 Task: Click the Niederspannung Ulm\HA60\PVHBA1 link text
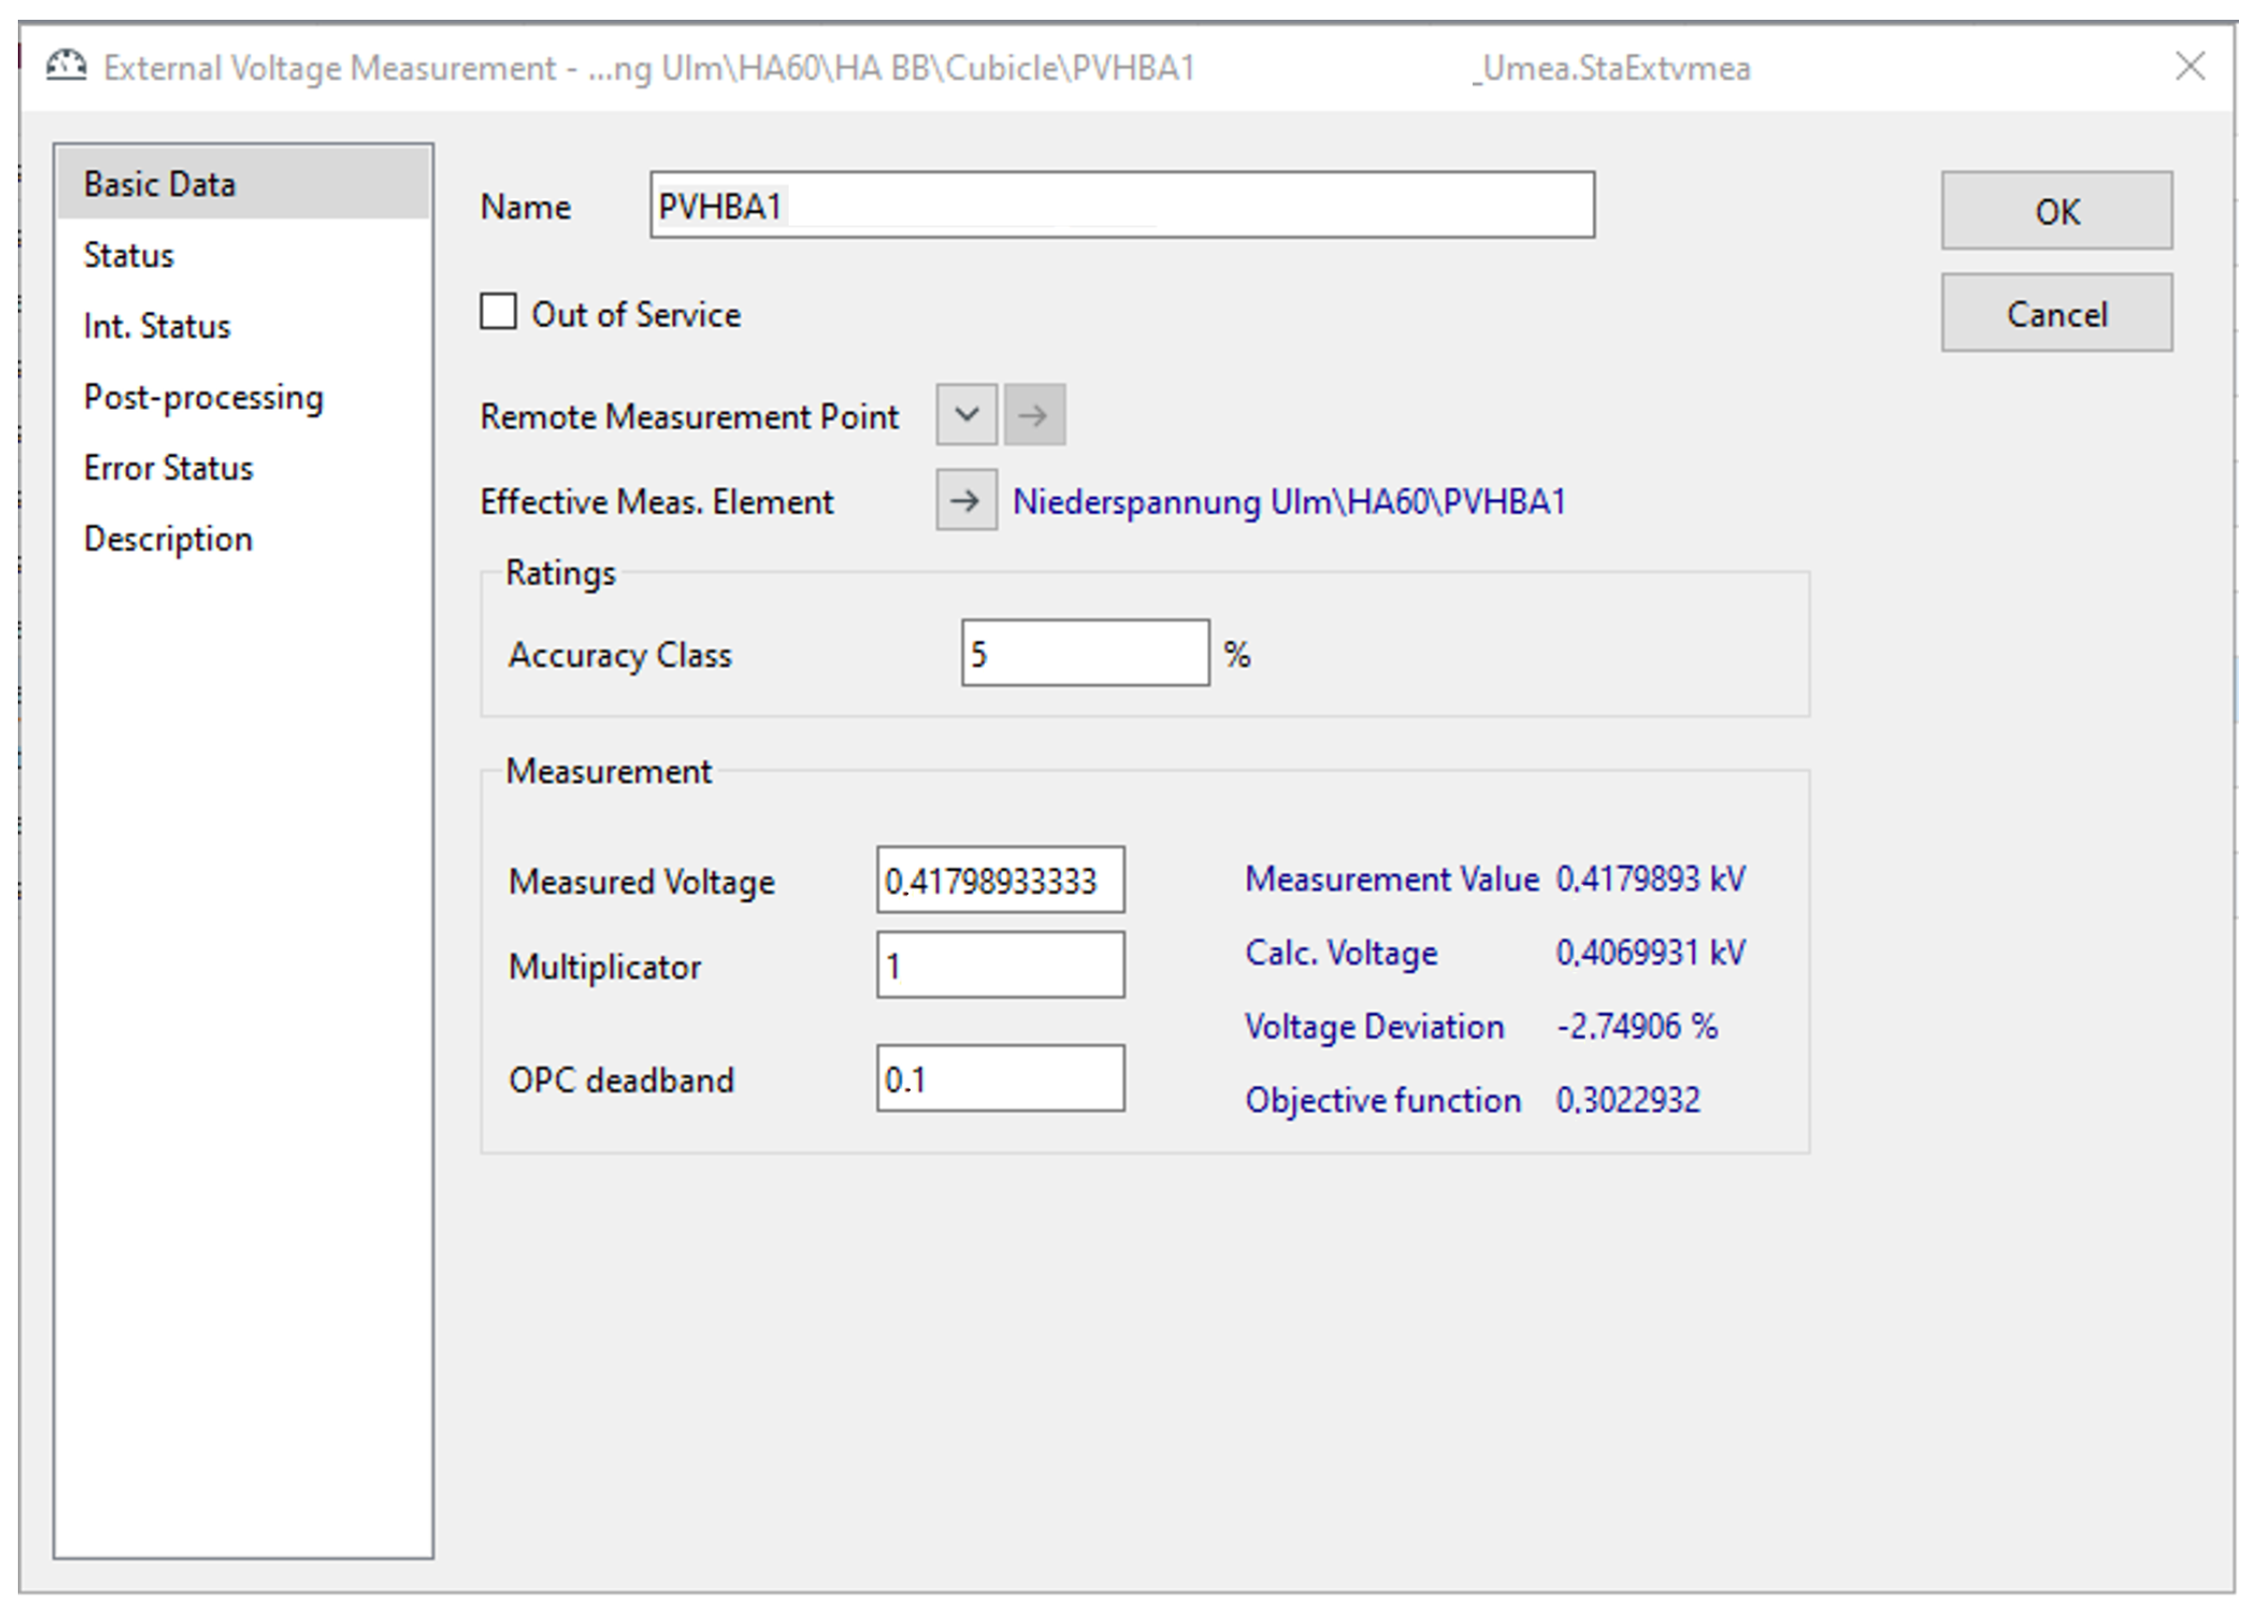[x=1289, y=502]
